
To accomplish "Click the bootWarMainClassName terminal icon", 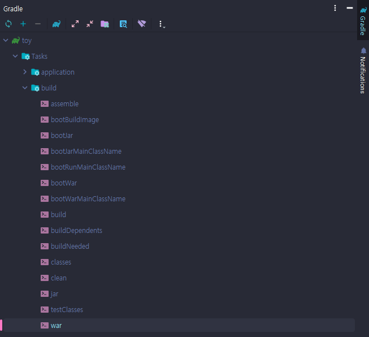I will 45,198.
